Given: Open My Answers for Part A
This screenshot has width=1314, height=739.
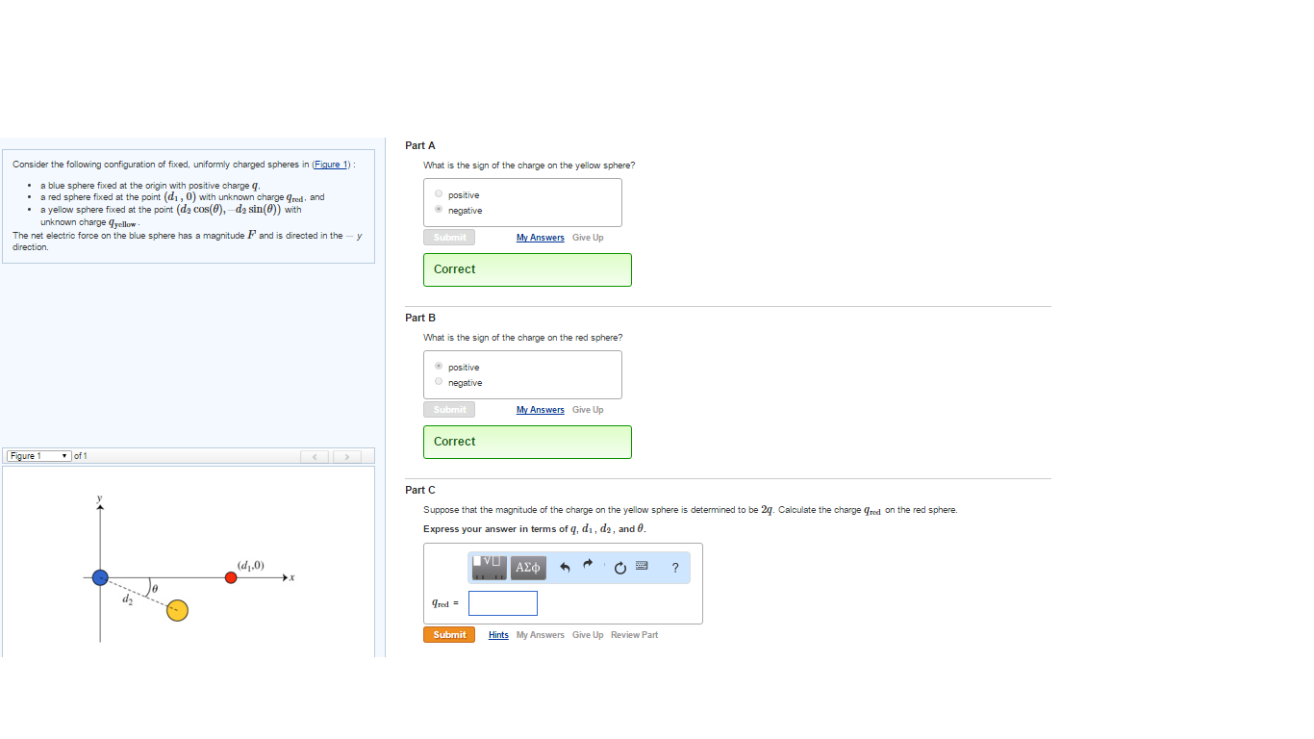Looking at the screenshot, I should [540, 237].
